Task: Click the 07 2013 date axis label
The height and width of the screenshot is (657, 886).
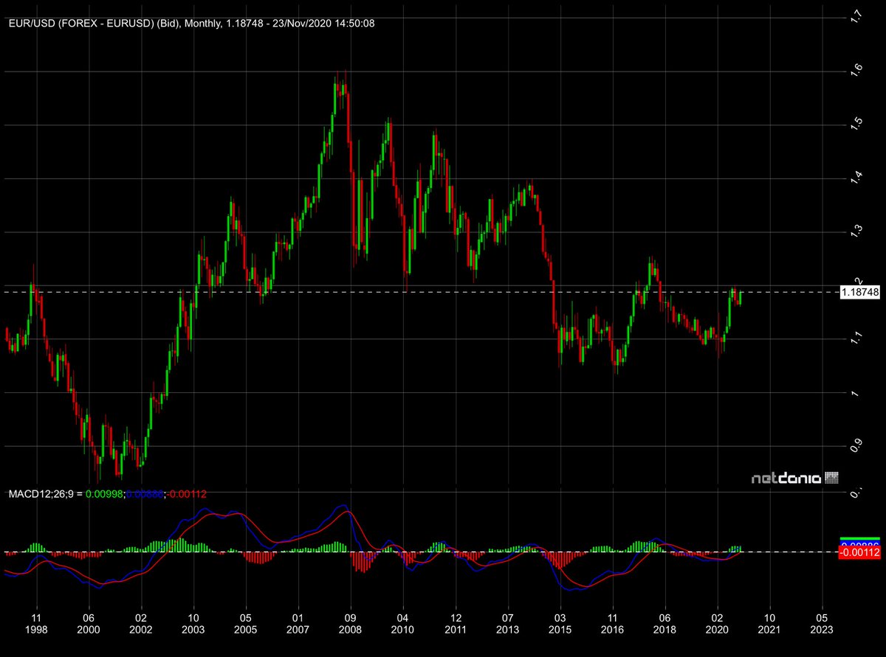Action: coord(508,624)
